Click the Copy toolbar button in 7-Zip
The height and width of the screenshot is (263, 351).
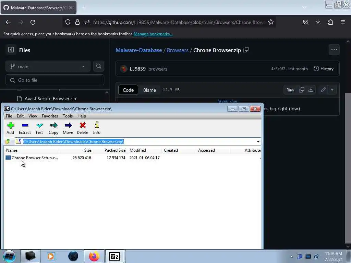click(53, 128)
